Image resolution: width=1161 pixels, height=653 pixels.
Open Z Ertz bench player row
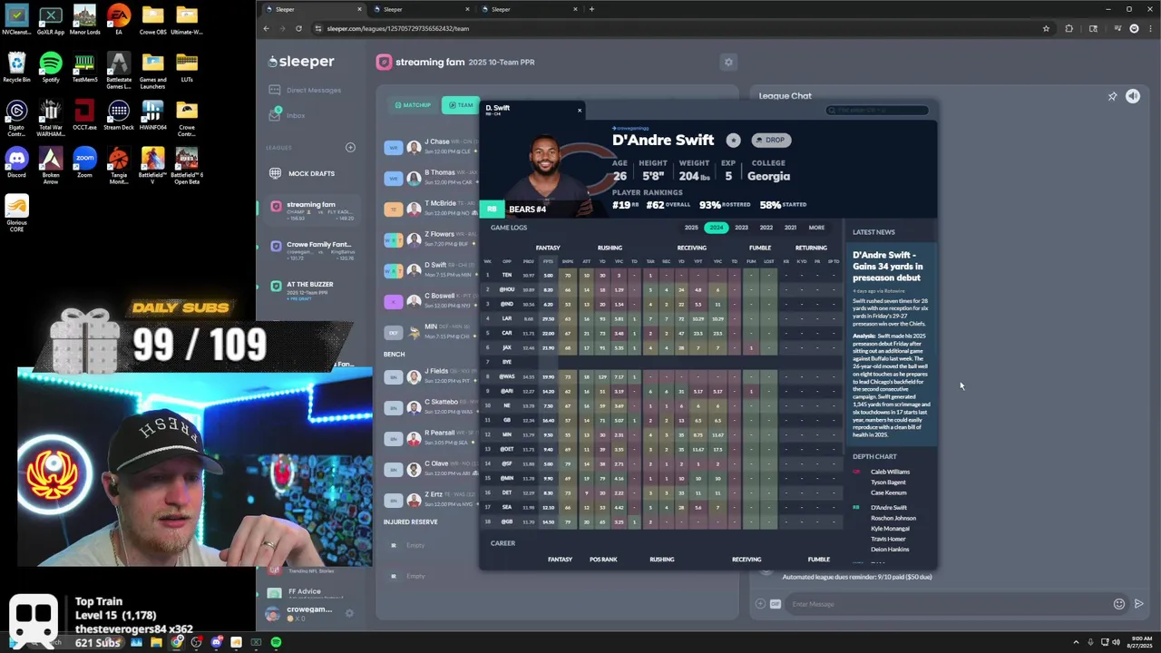(432, 500)
